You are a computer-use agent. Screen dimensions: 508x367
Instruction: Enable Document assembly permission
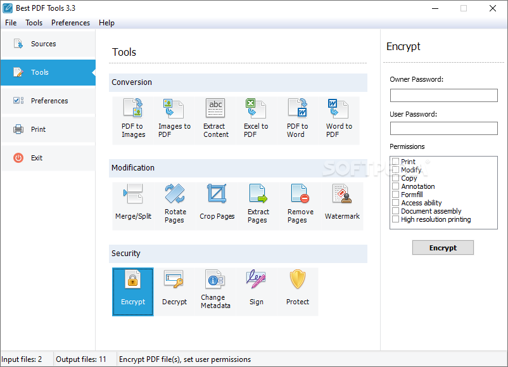[396, 210]
